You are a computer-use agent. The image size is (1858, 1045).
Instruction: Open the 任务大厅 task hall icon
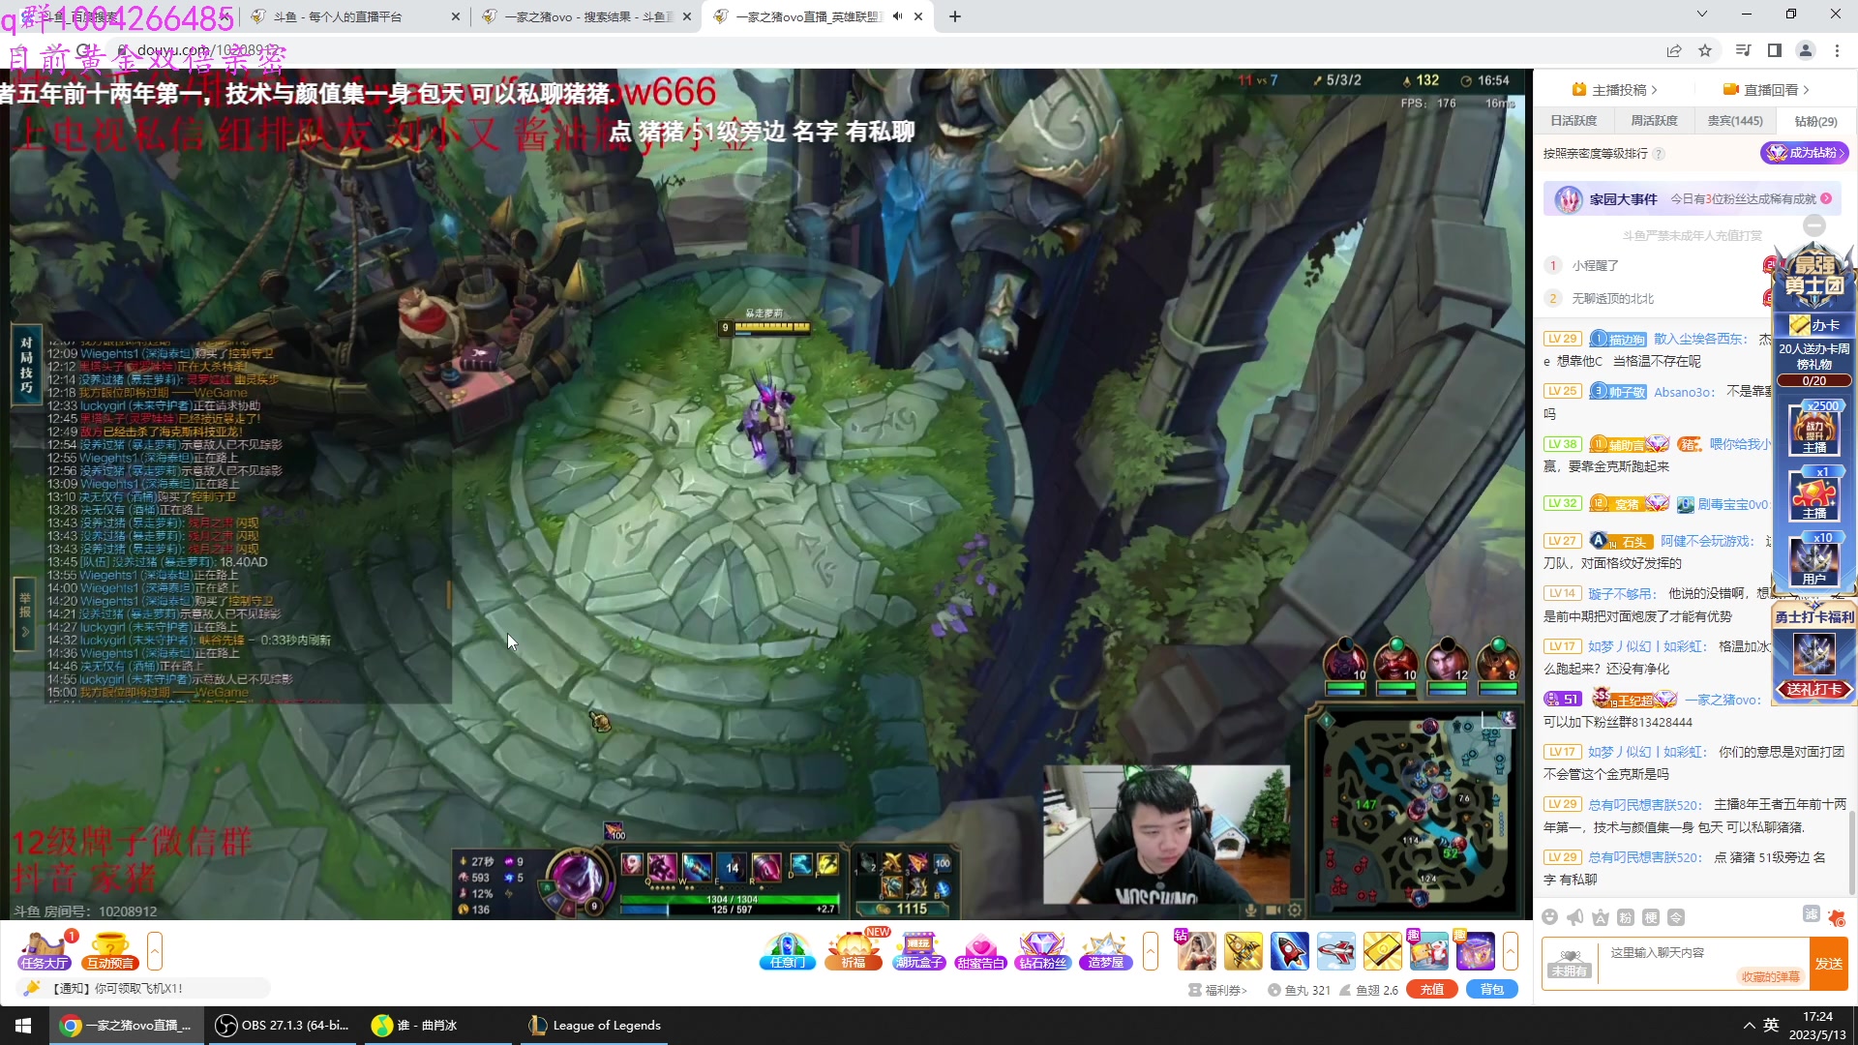(x=45, y=951)
